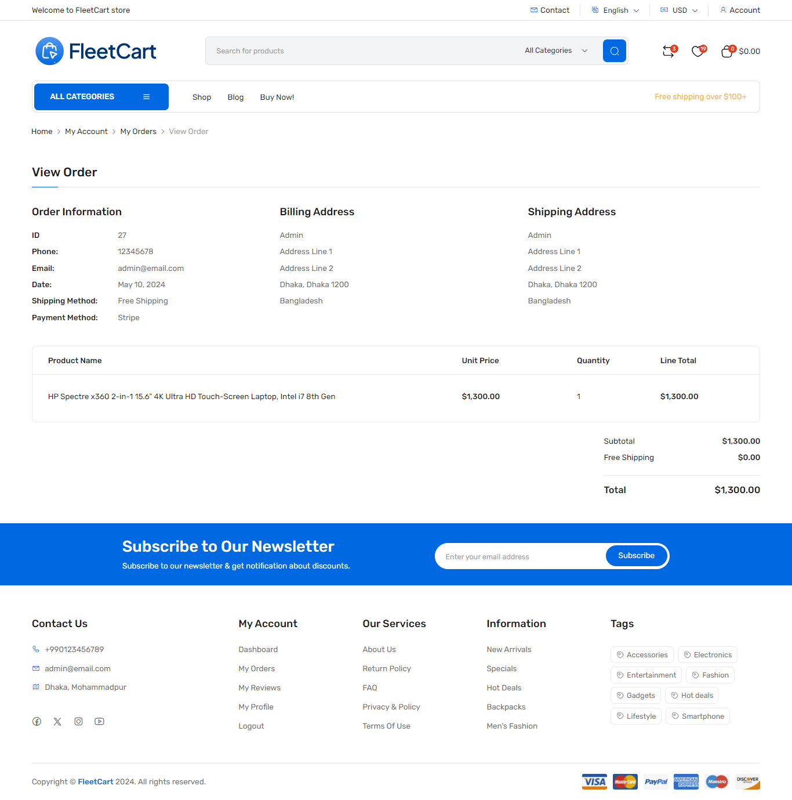Click the user icon beside Account

tap(723, 10)
